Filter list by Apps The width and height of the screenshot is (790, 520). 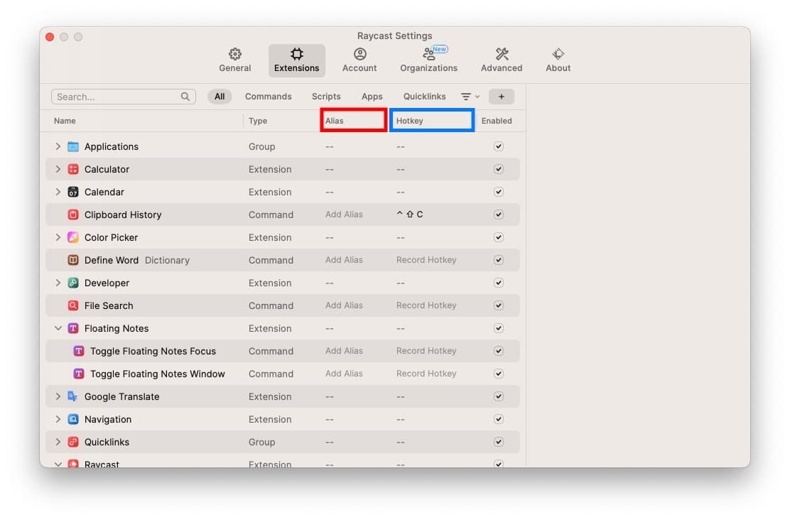pos(372,96)
